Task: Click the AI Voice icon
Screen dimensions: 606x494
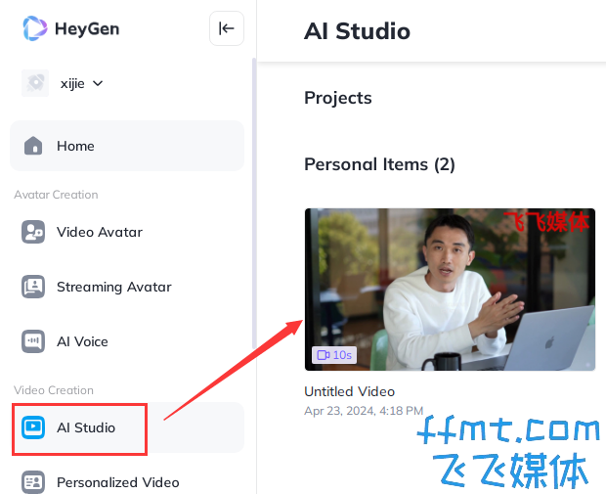Action: click(x=33, y=341)
